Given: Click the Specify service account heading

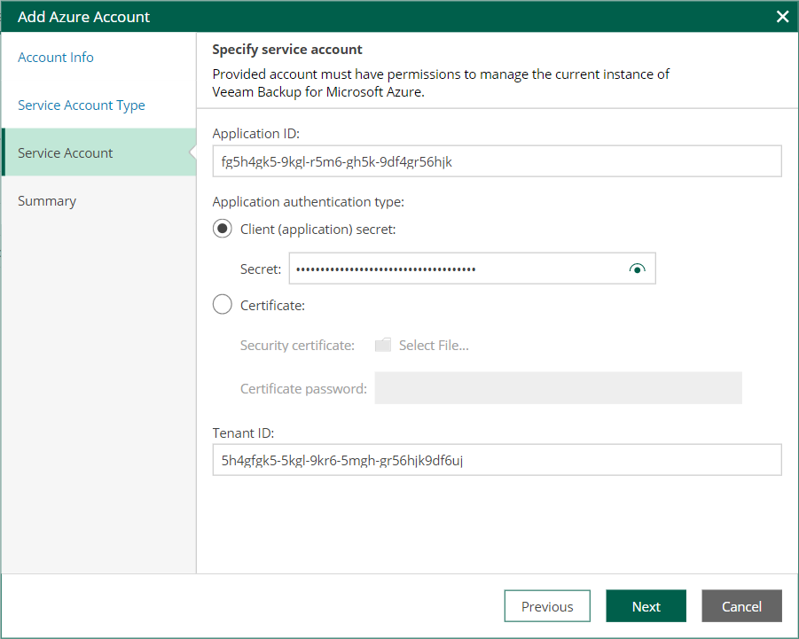Looking at the screenshot, I should tap(287, 50).
